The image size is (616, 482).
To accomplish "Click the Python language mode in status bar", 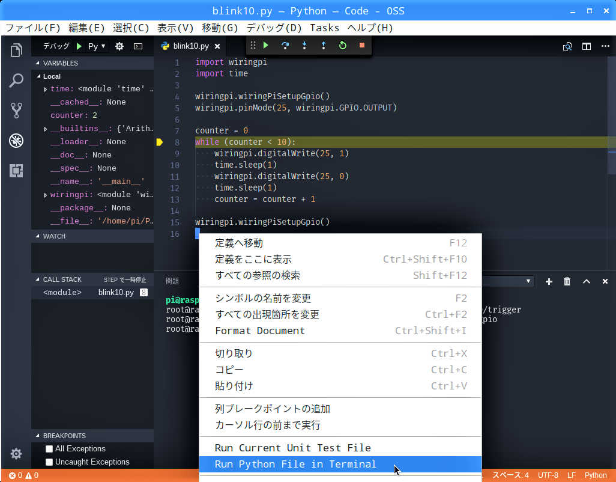I will (596, 475).
